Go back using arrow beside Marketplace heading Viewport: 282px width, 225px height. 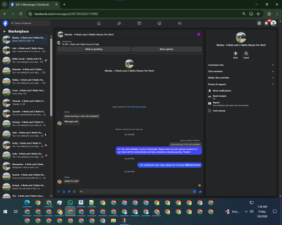tap(5, 31)
